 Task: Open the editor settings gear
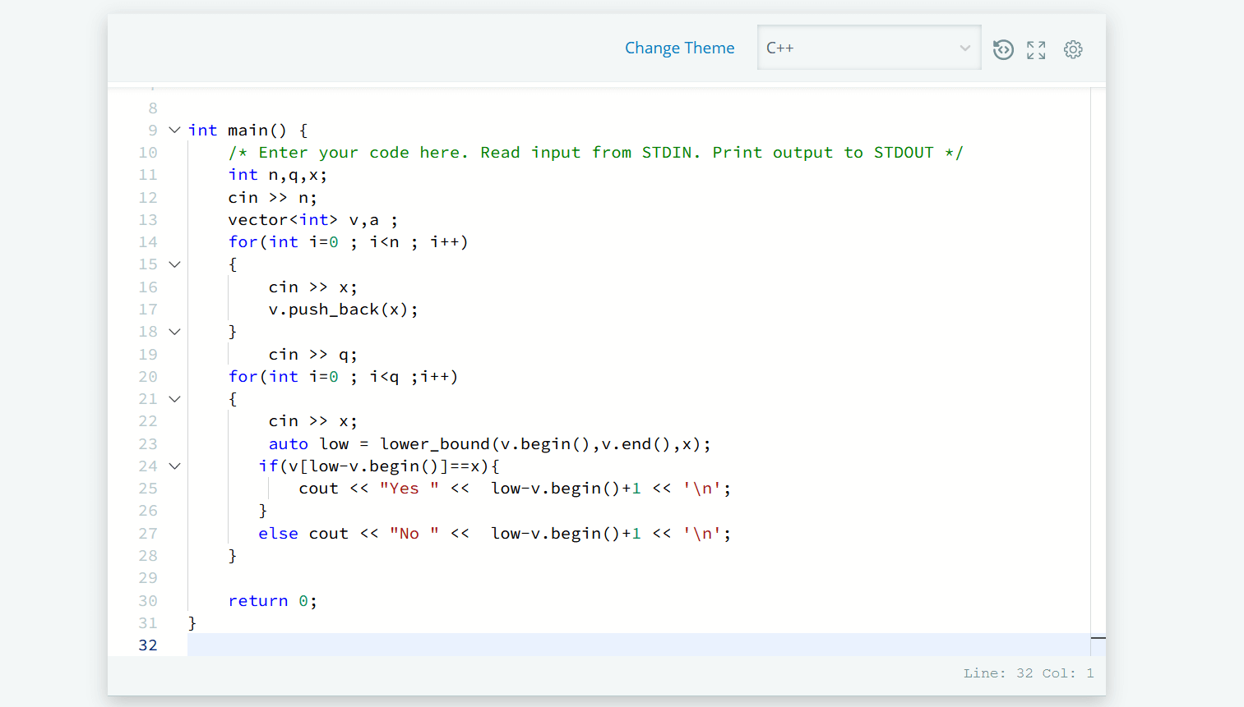(1073, 49)
